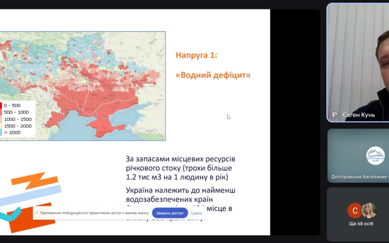Image resolution: width=389 pixels, height=243 pixels.
Task: Click the orange "C" participant avatar
Action: pyautogui.click(x=354, y=210)
